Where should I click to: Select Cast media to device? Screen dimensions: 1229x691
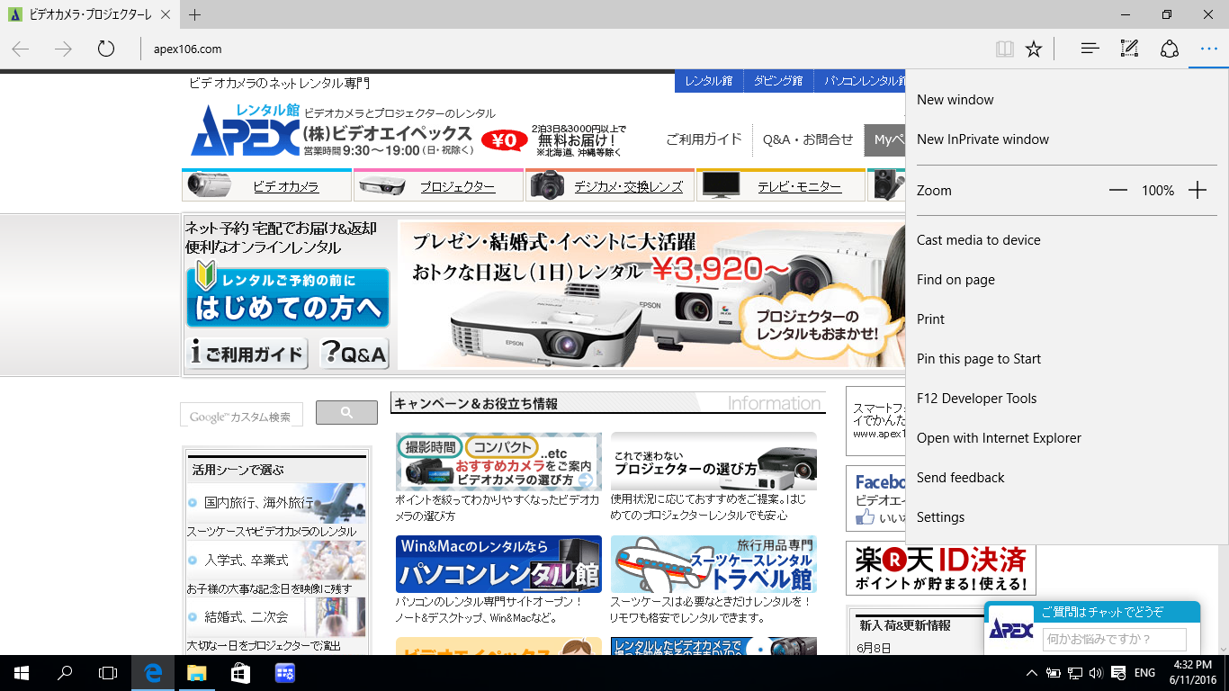(1067, 240)
